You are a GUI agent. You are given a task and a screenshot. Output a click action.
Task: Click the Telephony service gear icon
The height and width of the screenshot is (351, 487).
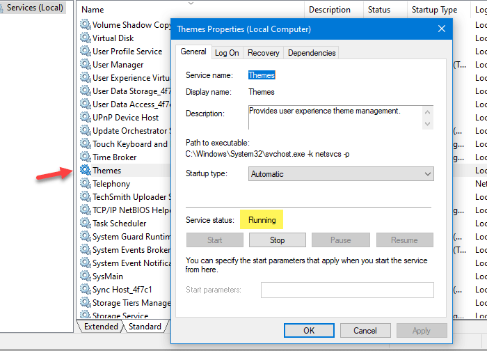pyautogui.click(x=86, y=184)
